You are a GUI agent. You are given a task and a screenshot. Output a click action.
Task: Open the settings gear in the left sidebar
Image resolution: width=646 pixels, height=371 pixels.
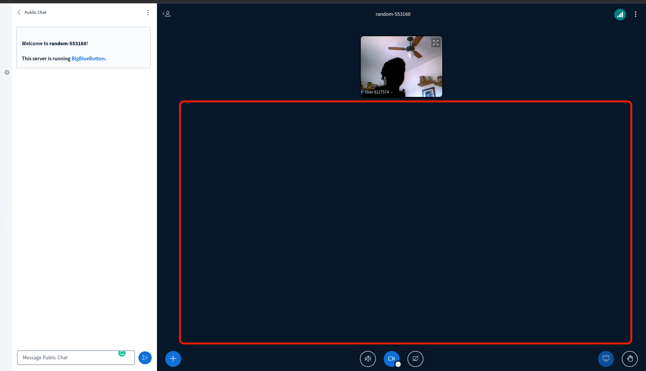7,72
